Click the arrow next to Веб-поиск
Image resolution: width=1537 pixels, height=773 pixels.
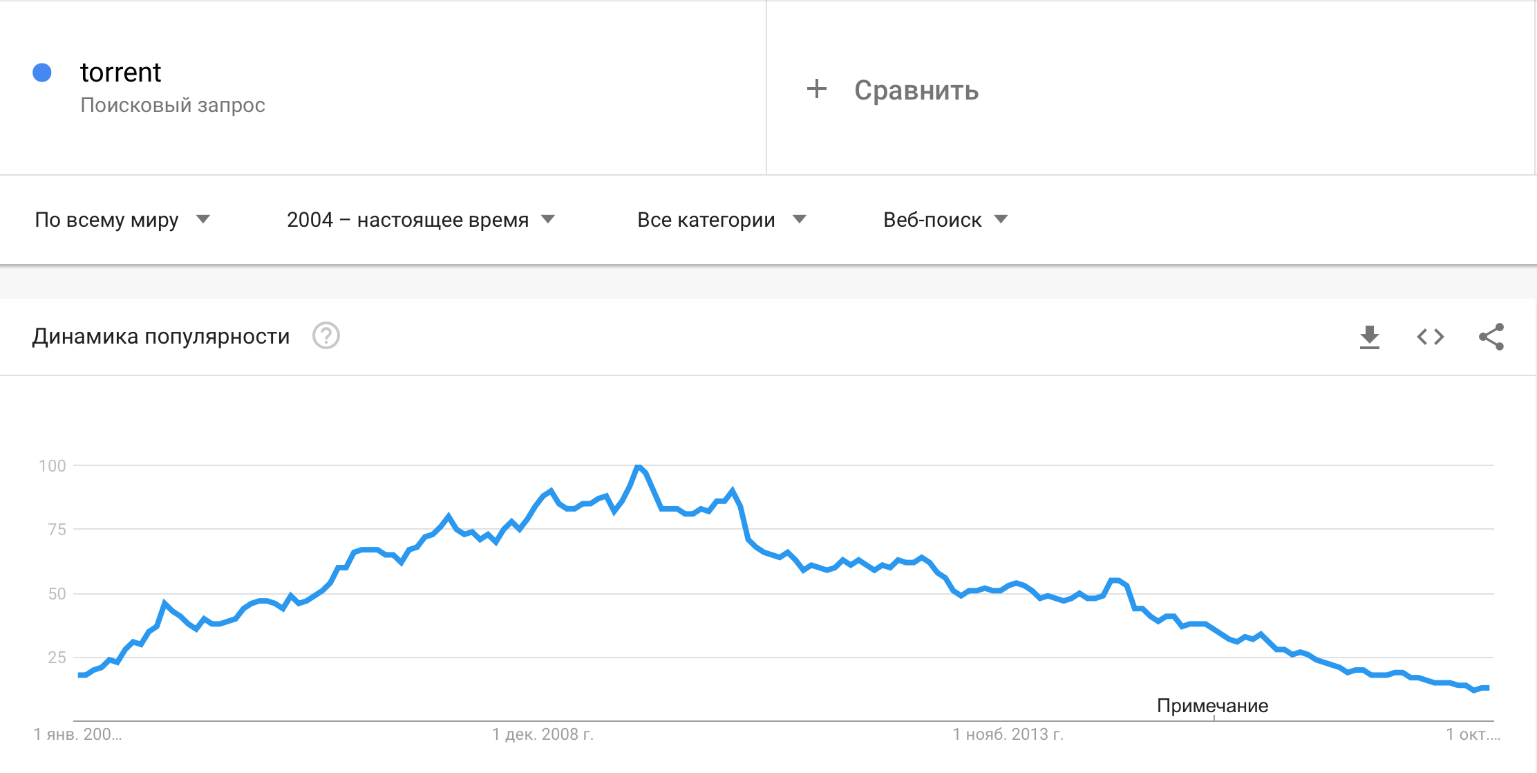click(1001, 220)
